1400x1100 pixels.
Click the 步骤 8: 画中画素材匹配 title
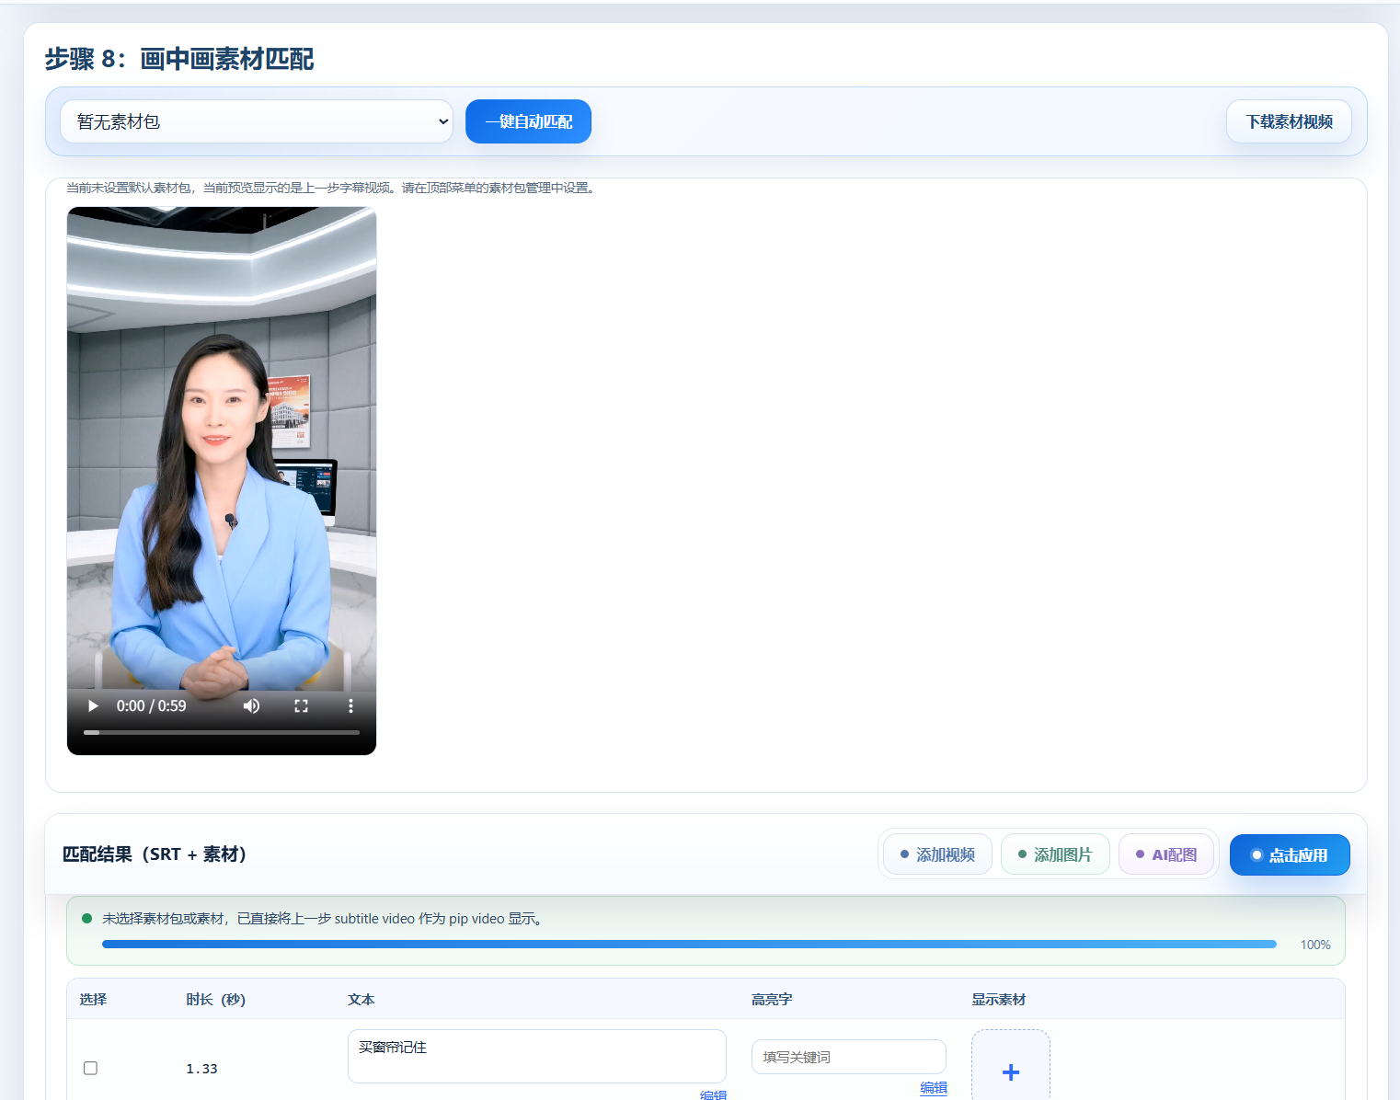179,59
